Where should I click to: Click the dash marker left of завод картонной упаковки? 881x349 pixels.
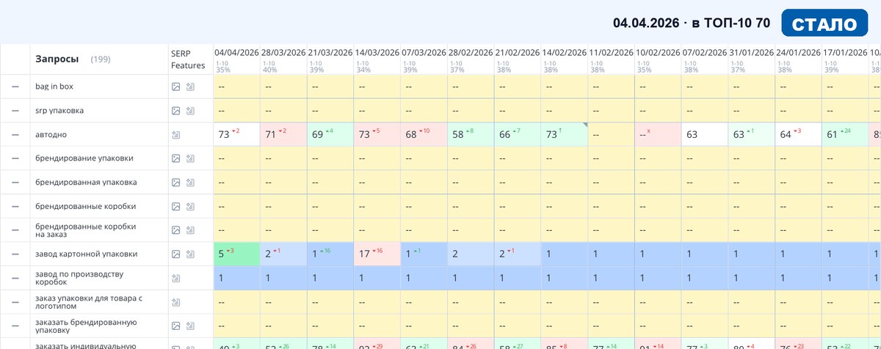coord(15,254)
